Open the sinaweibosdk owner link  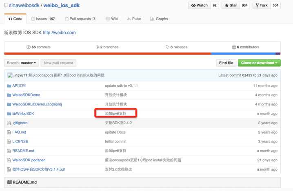tap(24, 5)
